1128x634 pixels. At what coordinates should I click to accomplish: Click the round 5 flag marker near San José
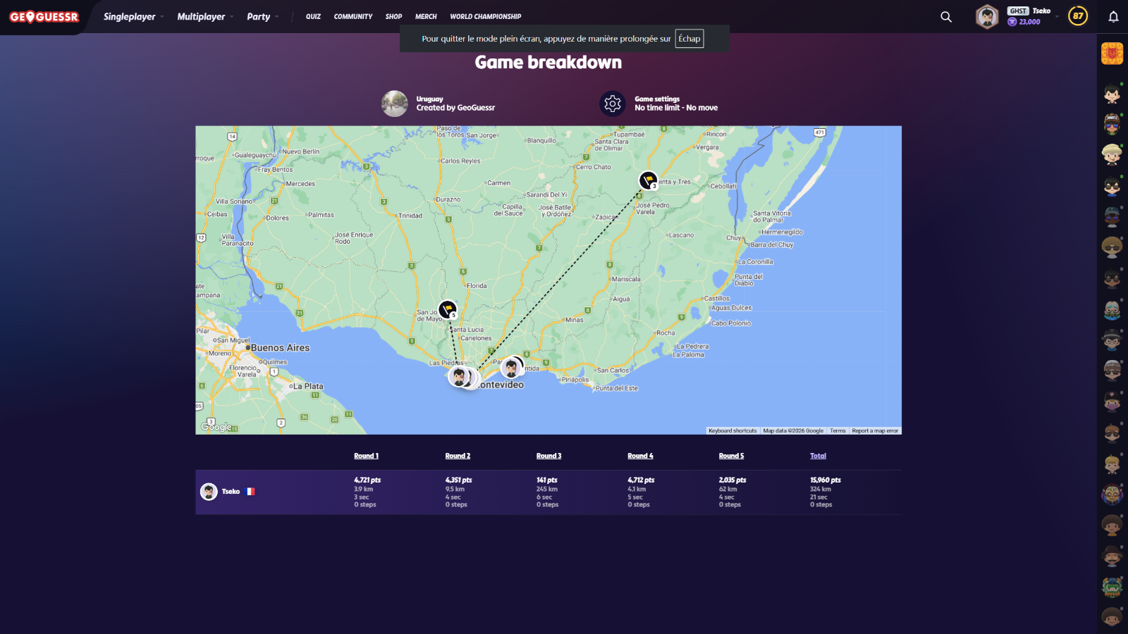click(448, 309)
